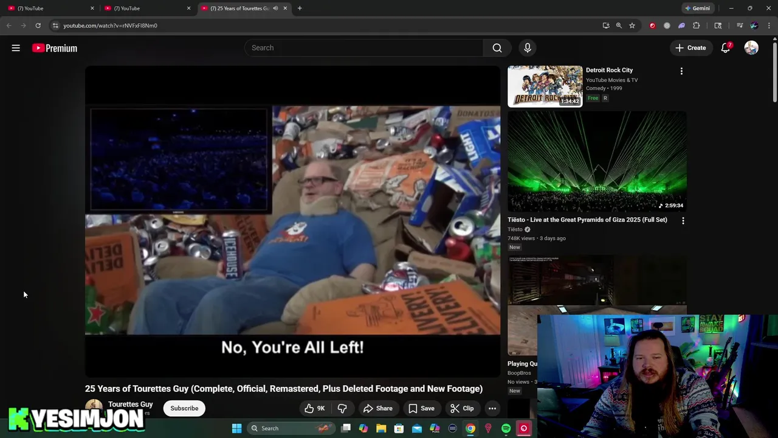Click the YouTube search magnifier button
The height and width of the screenshot is (438, 778).
[x=497, y=48]
